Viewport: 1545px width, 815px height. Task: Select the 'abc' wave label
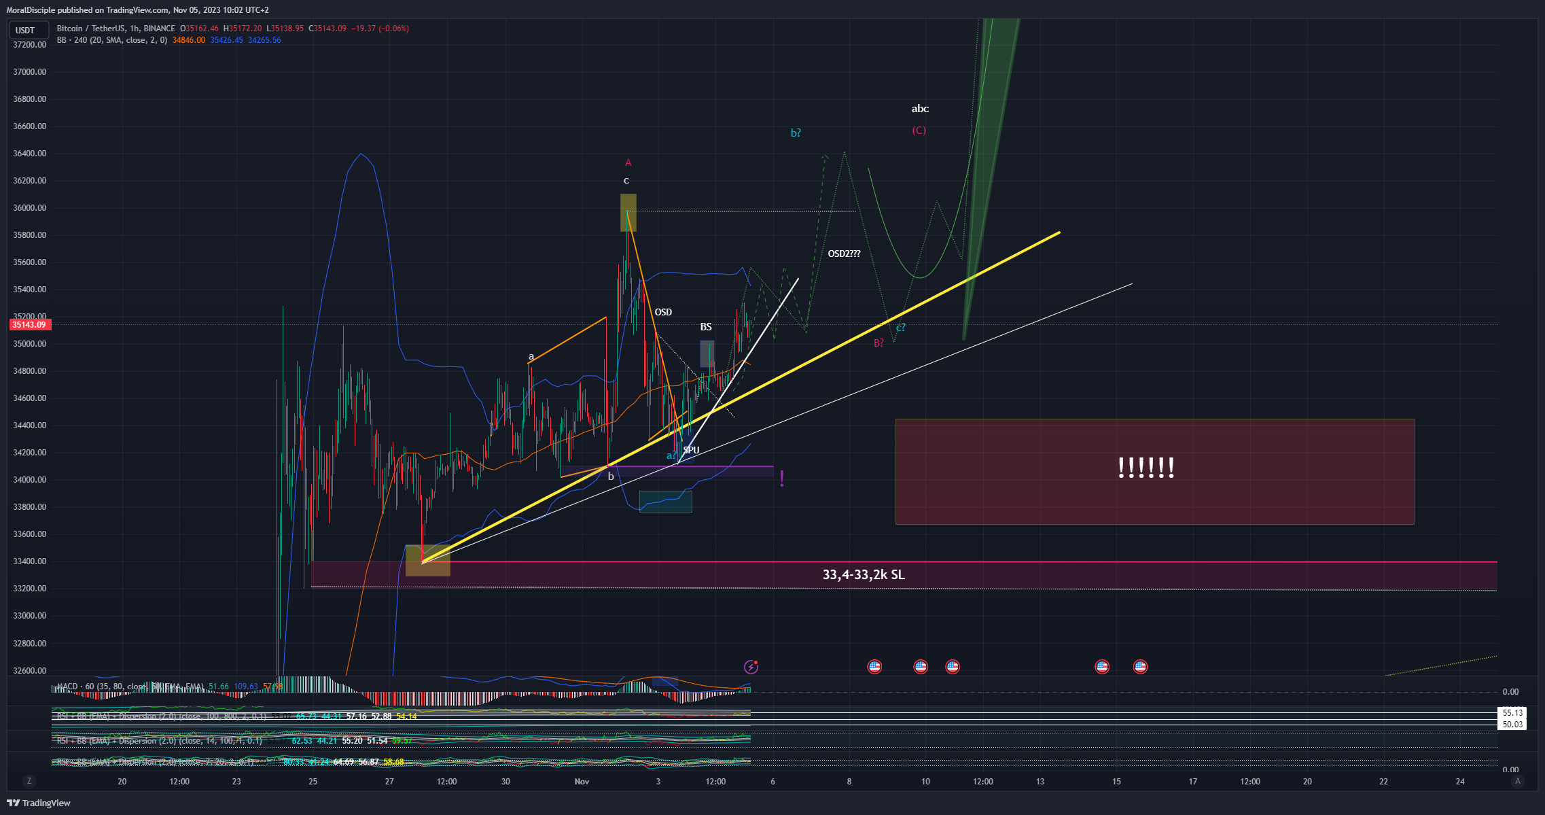(x=920, y=109)
